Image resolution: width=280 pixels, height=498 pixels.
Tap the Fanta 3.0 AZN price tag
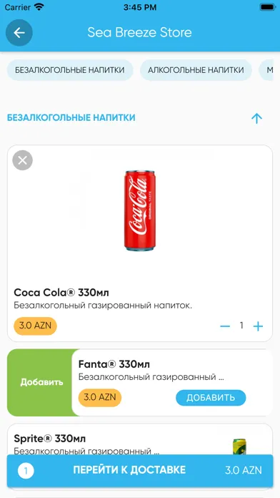100,398
